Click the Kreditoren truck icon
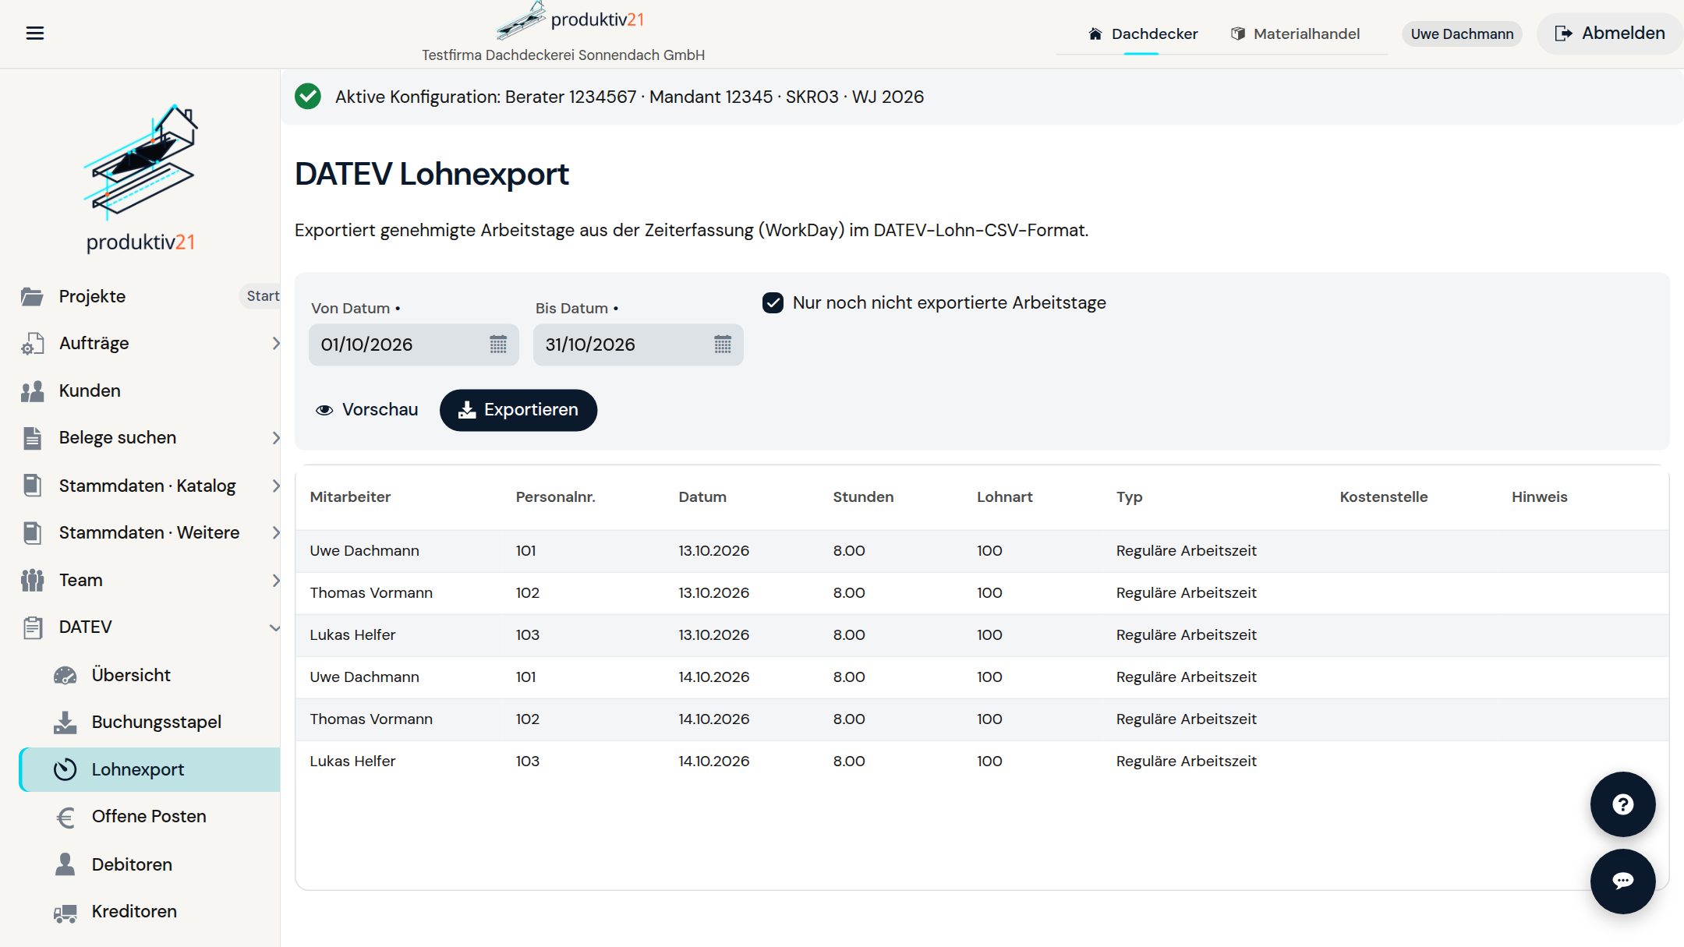1684x947 pixels. 65,912
